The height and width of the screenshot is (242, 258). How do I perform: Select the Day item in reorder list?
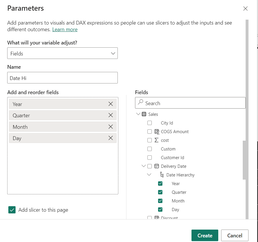point(63,138)
